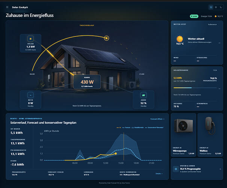Click the Stand -7,6 kWh value

click(x=17, y=165)
